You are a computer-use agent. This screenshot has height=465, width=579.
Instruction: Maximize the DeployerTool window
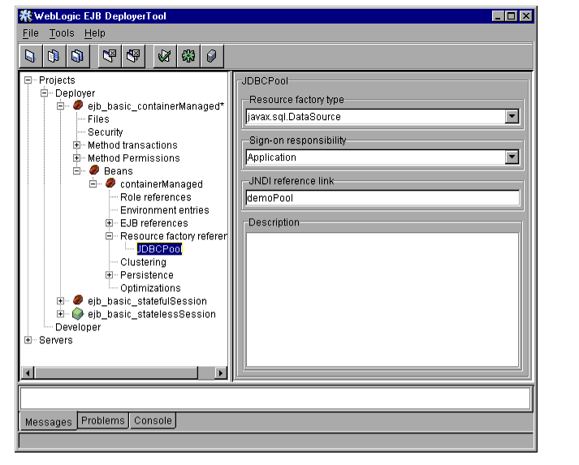(x=512, y=16)
